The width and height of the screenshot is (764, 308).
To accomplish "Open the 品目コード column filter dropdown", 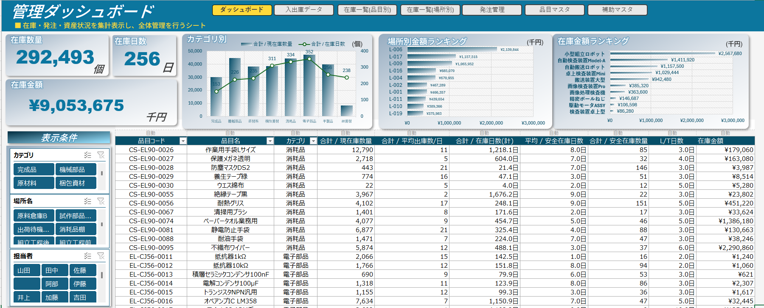I will coord(183,141).
